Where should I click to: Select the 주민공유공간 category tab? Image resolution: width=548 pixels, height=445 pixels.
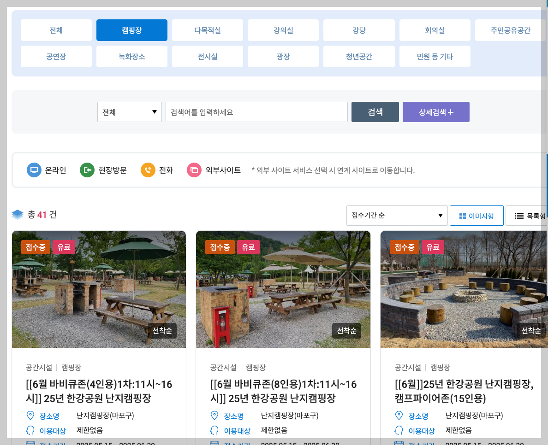[510, 30]
